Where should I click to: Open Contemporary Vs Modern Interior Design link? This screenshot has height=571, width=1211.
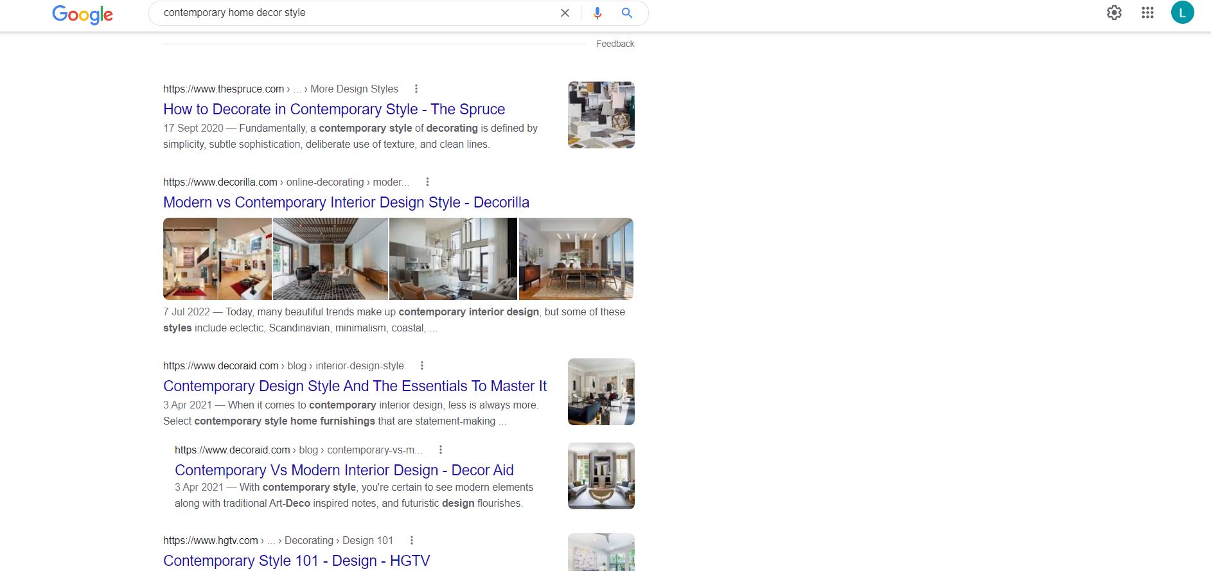(x=344, y=470)
